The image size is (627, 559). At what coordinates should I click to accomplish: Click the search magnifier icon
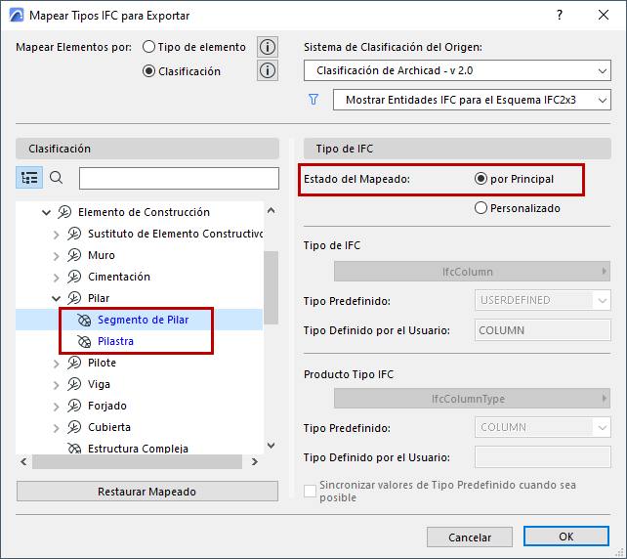click(x=57, y=178)
